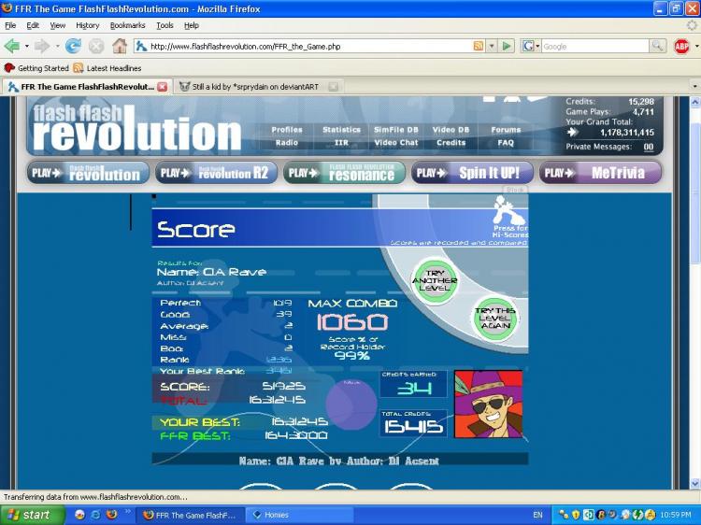Play Resonance game button

344,174
